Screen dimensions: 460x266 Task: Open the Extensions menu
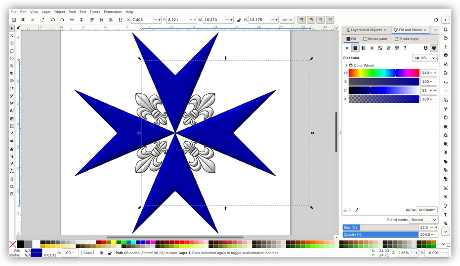click(x=113, y=12)
